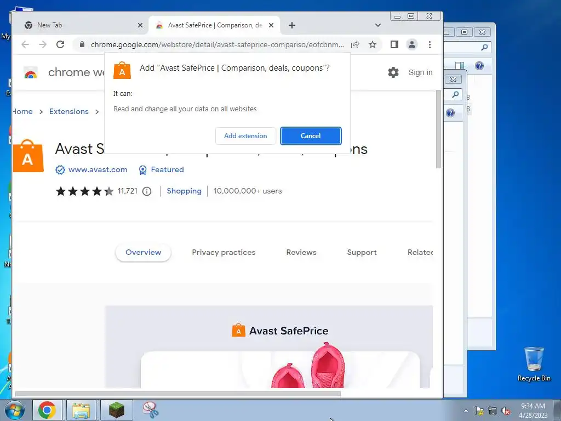Click the network tray icon

[493, 411]
